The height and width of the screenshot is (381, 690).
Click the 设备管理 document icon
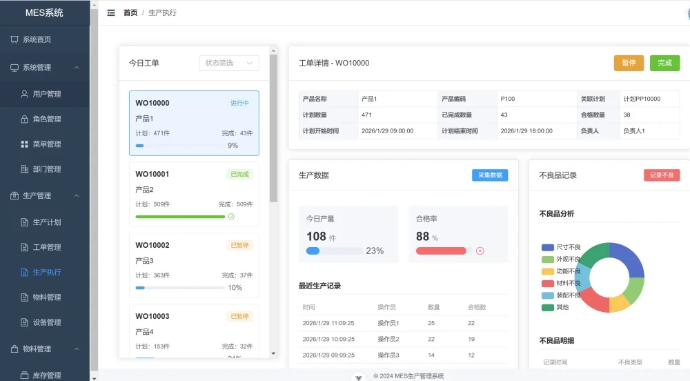coord(25,322)
